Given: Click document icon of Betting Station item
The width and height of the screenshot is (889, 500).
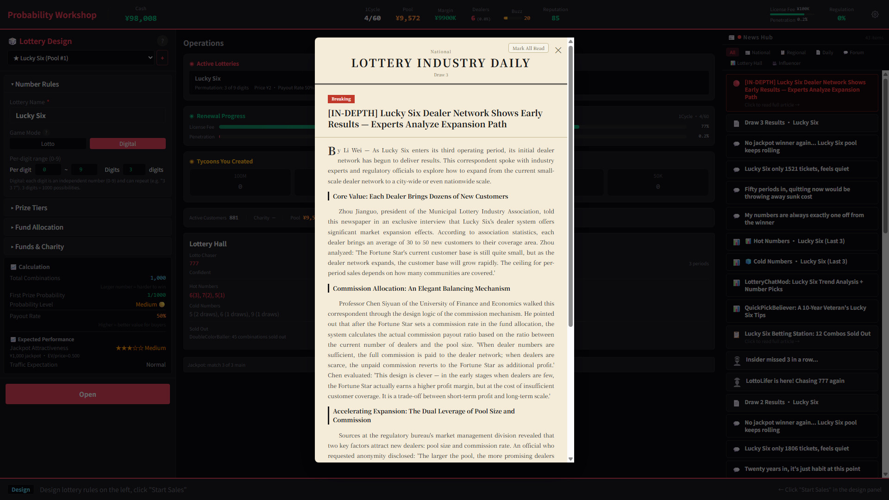Looking at the screenshot, I should click(736, 335).
